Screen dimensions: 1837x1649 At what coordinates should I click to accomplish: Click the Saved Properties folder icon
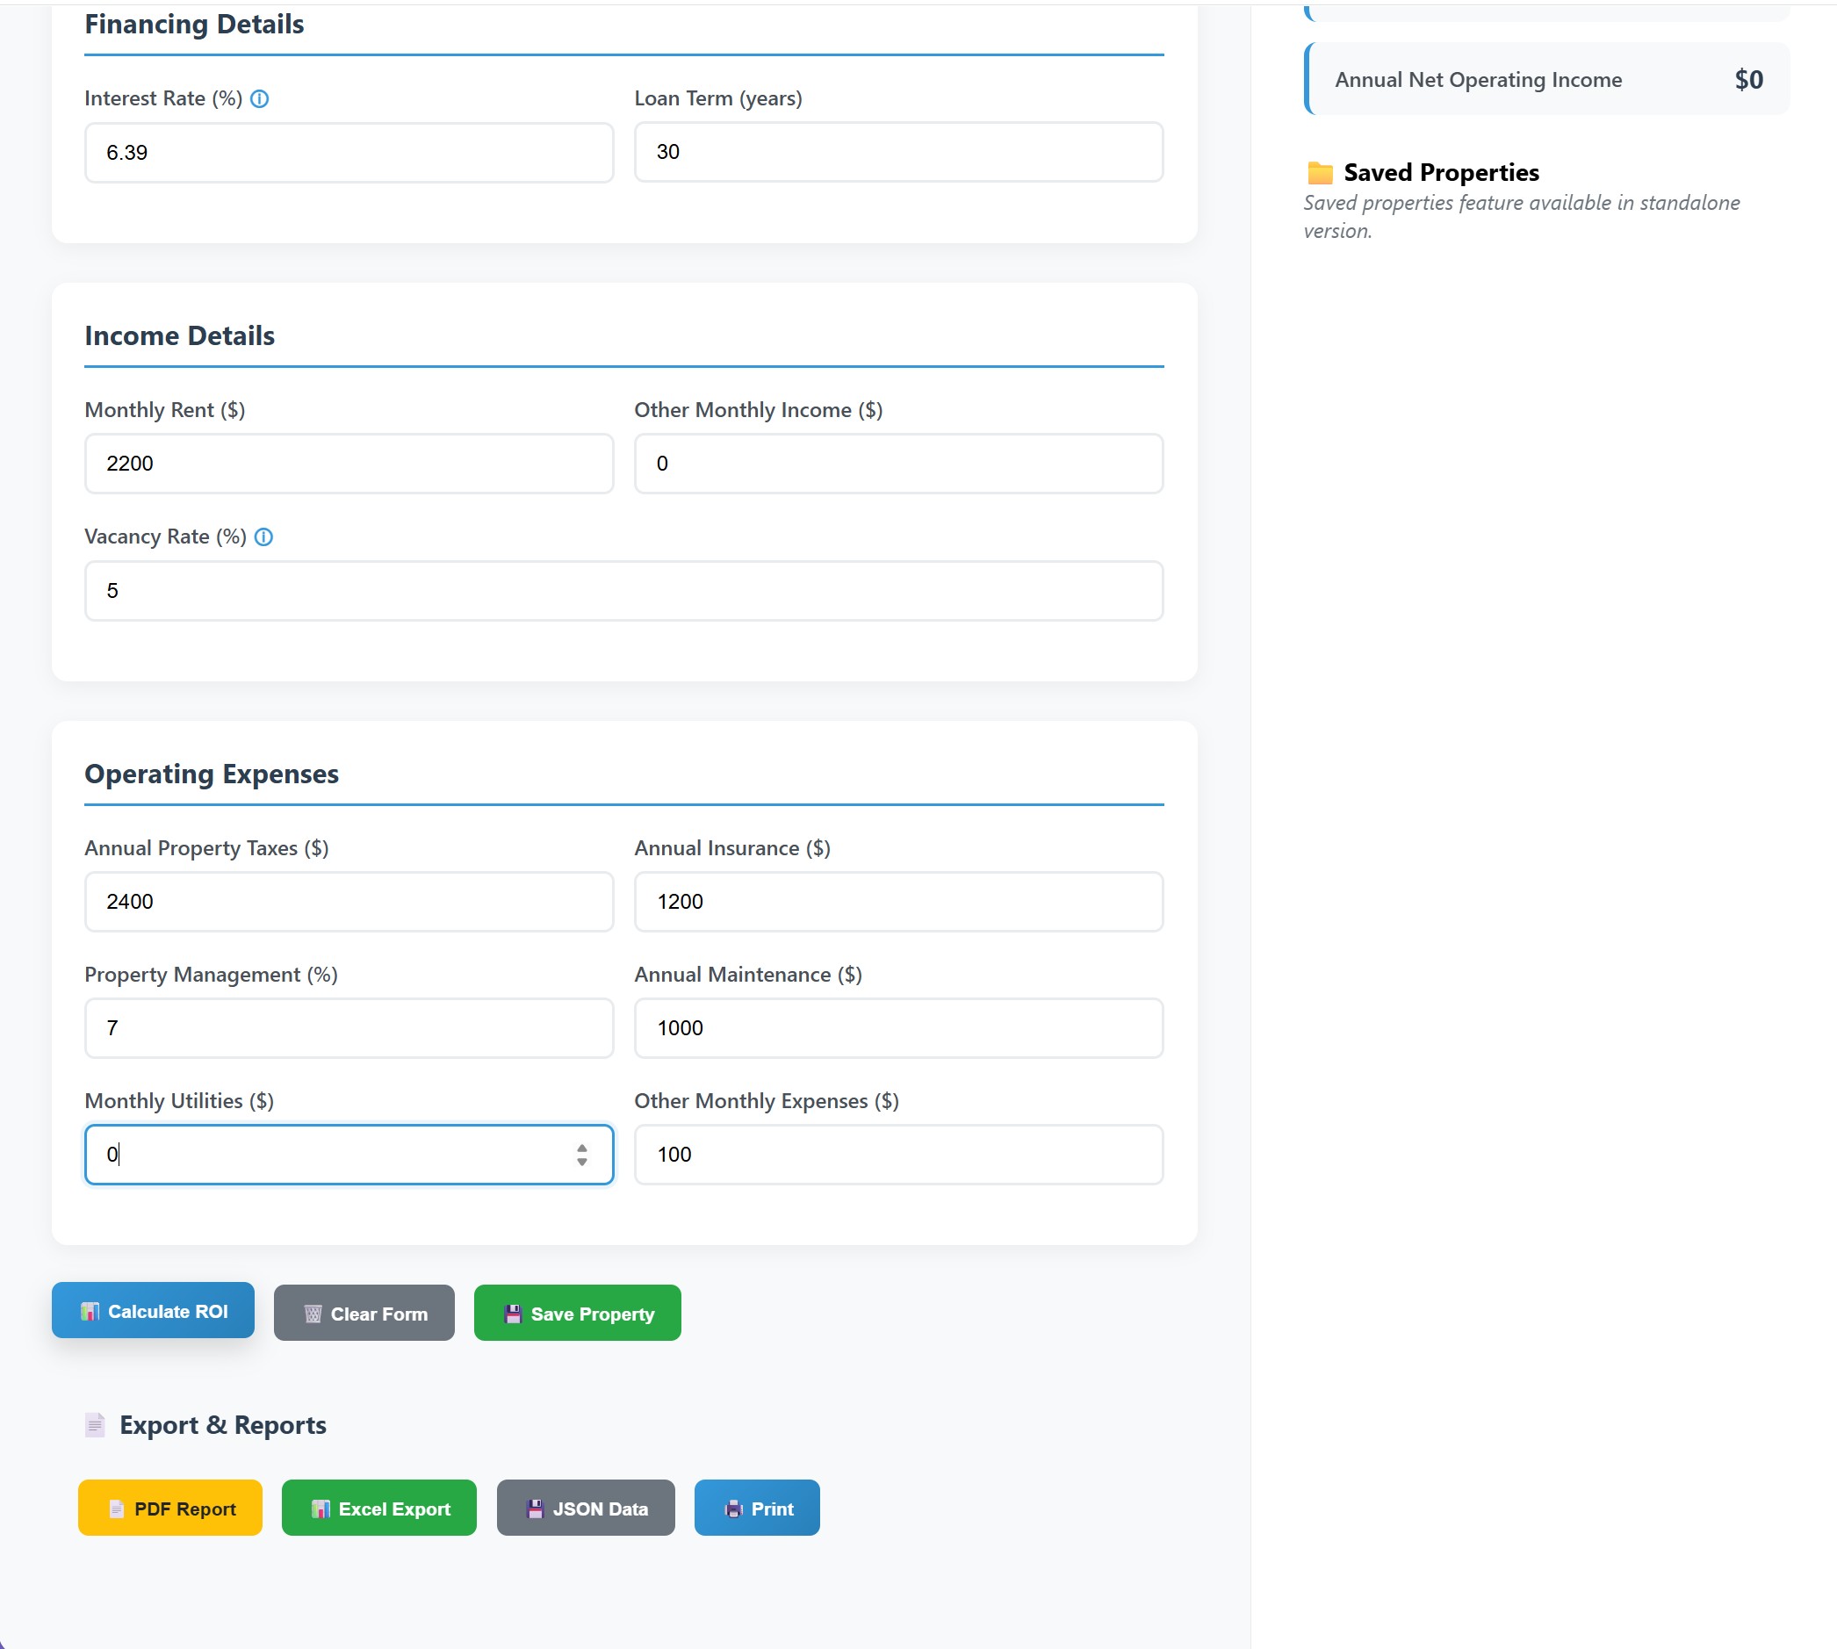pos(1320,172)
